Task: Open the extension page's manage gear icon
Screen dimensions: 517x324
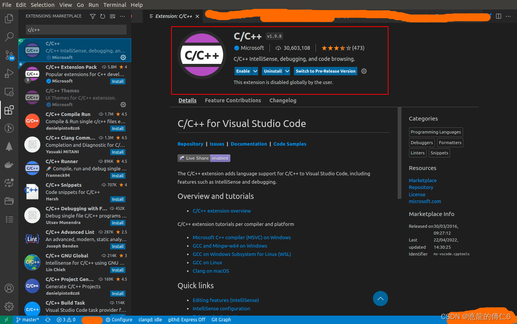Action: click(x=364, y=71)
